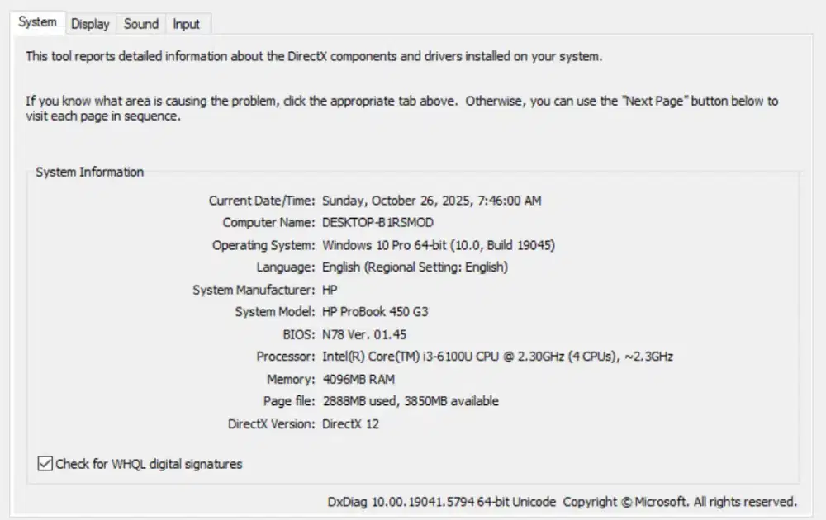Toggle the Check for WHQL digital signatures checkbox
This screenshot has width=826, height=520.
click(45, 464)
